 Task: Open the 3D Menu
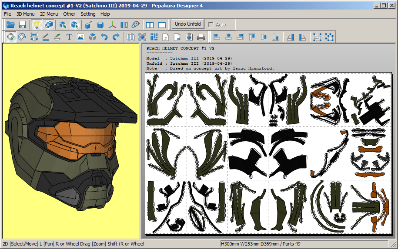pos(25,14)
